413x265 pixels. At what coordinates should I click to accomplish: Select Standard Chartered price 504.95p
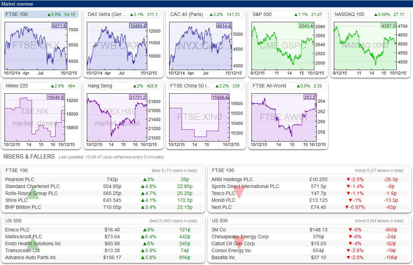point(112,186)
